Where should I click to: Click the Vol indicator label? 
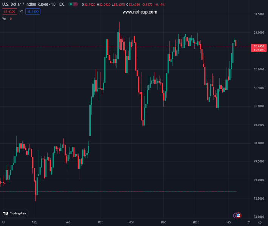click(x=5, y=18)
